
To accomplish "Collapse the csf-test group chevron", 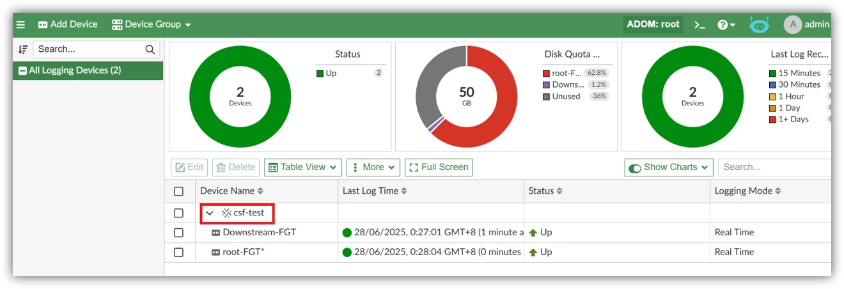I will pos(210,213).
